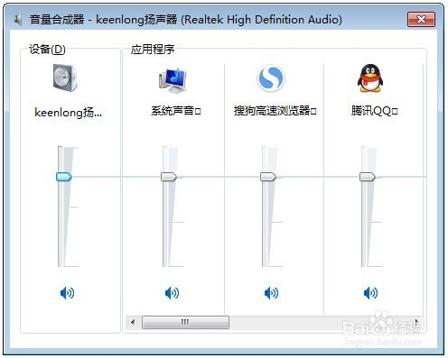448x358 pixels.
Task: Click the 腾讯QQ penguin icon
Action: tap(370, 78)
